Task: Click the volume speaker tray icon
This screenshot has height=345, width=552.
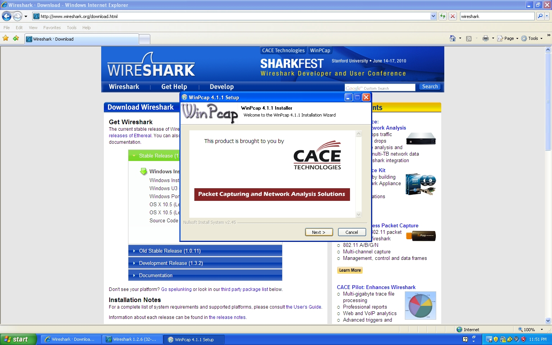Action: click(517, 339)
